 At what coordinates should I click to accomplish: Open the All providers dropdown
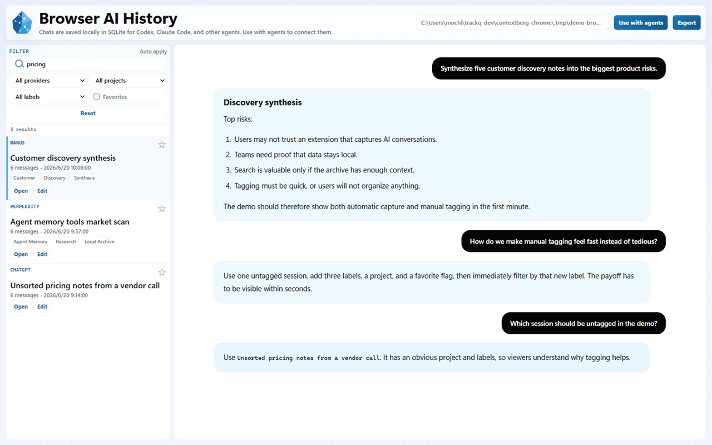tap(48, 81)
